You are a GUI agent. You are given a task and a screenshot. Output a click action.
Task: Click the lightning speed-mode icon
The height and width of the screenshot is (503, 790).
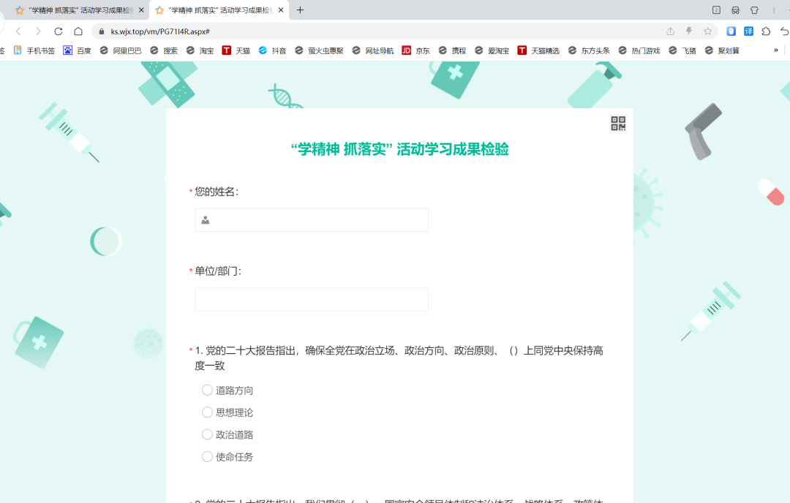pyautogui.click(x=688, y=31)
